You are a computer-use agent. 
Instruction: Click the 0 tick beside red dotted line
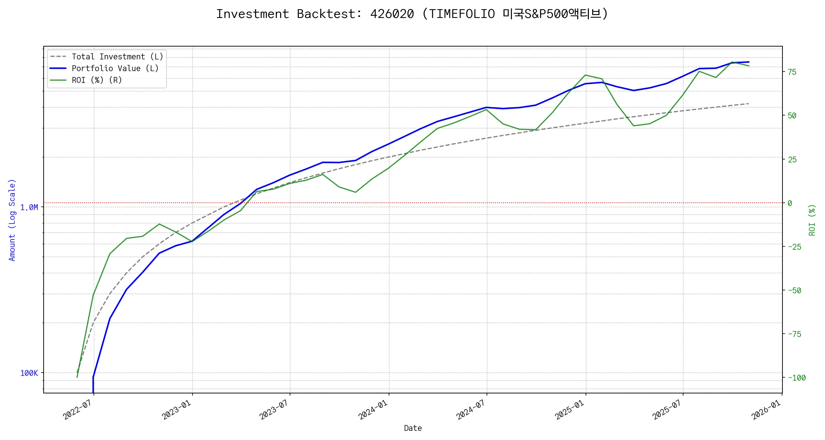click(x=790, y=203)
